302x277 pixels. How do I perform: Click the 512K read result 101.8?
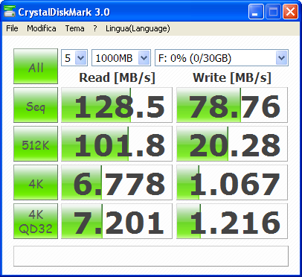click(x=117, y=144)
